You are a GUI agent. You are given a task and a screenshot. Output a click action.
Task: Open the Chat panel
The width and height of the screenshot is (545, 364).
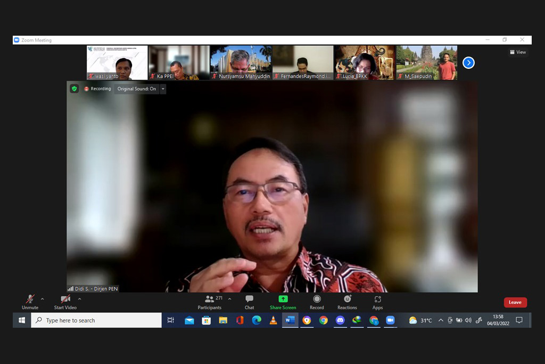tap(249, 302)
